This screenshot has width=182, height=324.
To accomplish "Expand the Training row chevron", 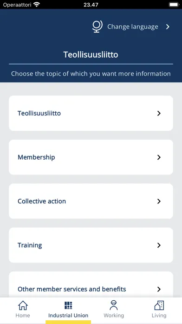I will pos(159,245).
